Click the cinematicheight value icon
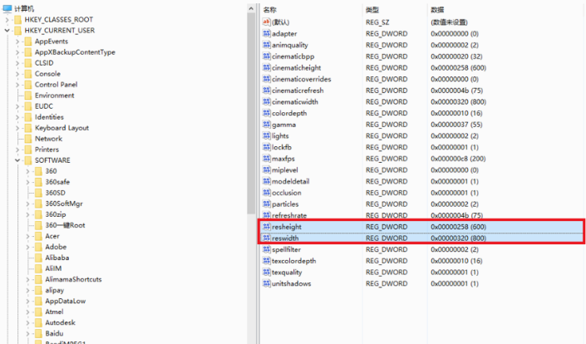Viewport: 586px width, 344px height. coord(267,67)
